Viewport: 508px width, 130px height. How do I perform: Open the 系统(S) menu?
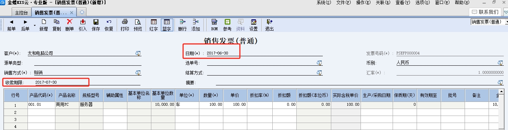(324, 2)
